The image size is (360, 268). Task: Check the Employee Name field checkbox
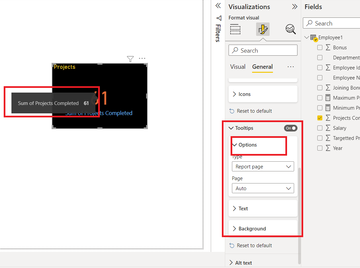320,78
